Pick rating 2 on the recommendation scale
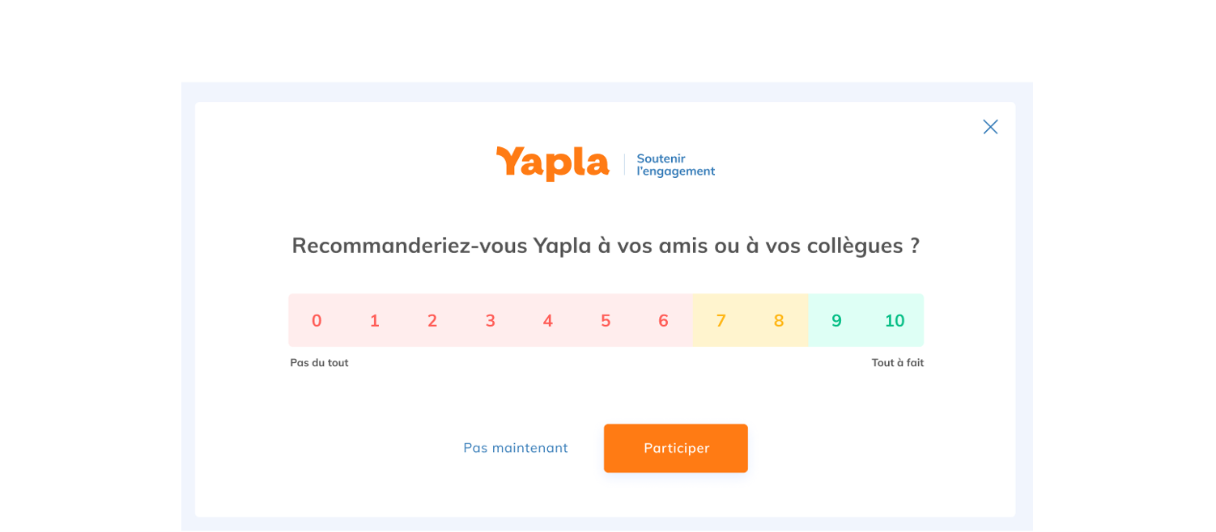This screenshot has width=1216, height=532. [x=432, y=320]
